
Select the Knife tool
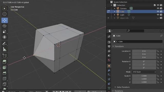tap(4, 84)
